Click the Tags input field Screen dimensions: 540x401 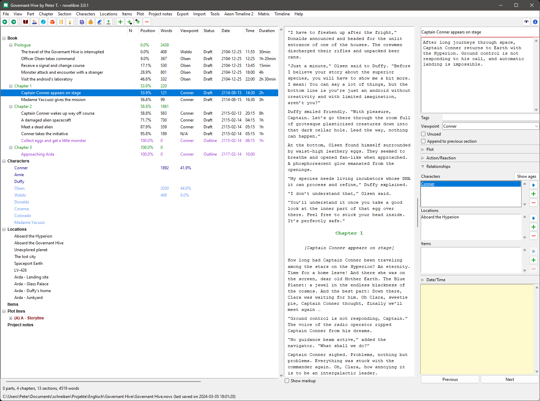click(x=490, y=118)
